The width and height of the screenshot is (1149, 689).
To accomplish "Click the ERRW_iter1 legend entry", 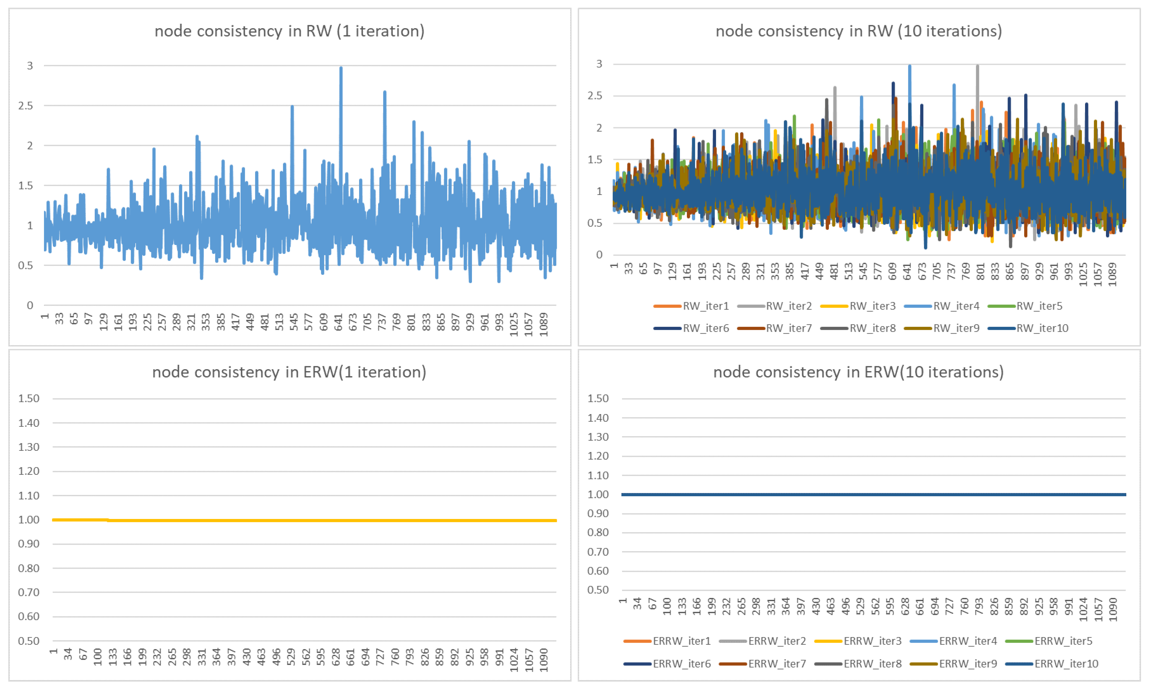I will point(682,641).
